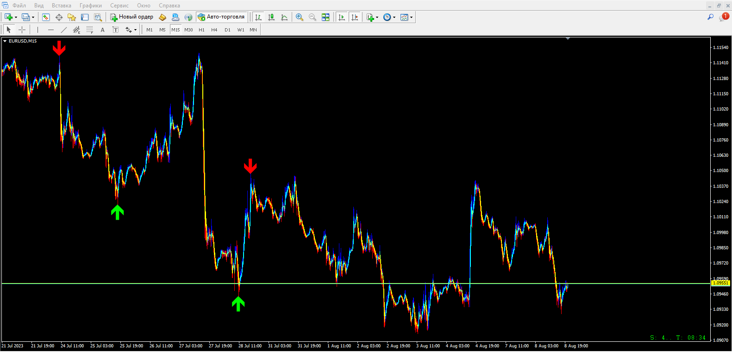Select the horizontal line tool
Image resolution: width=732 pixels, height=352 pixels.
(x=51, y=30)
